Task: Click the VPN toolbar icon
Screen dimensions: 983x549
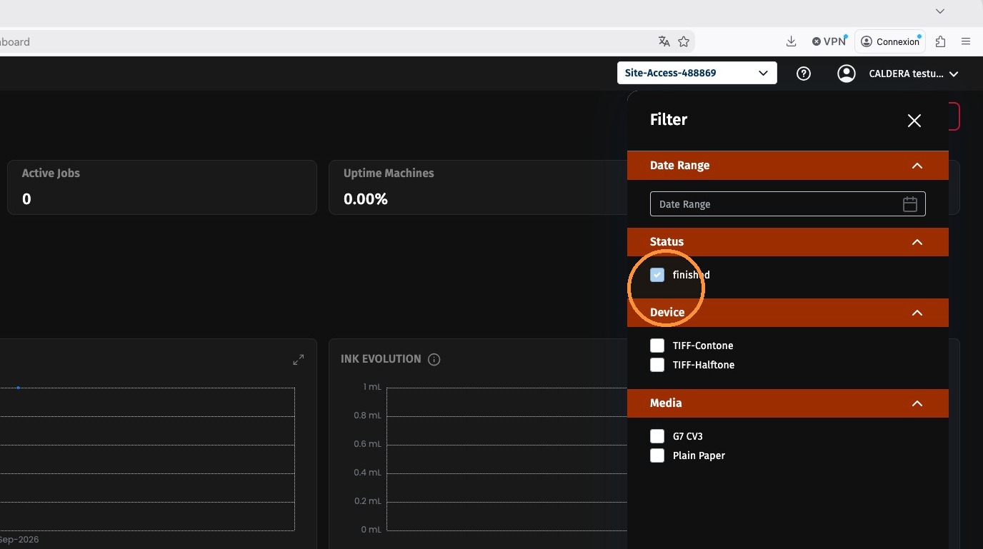Action: [829, 41]
